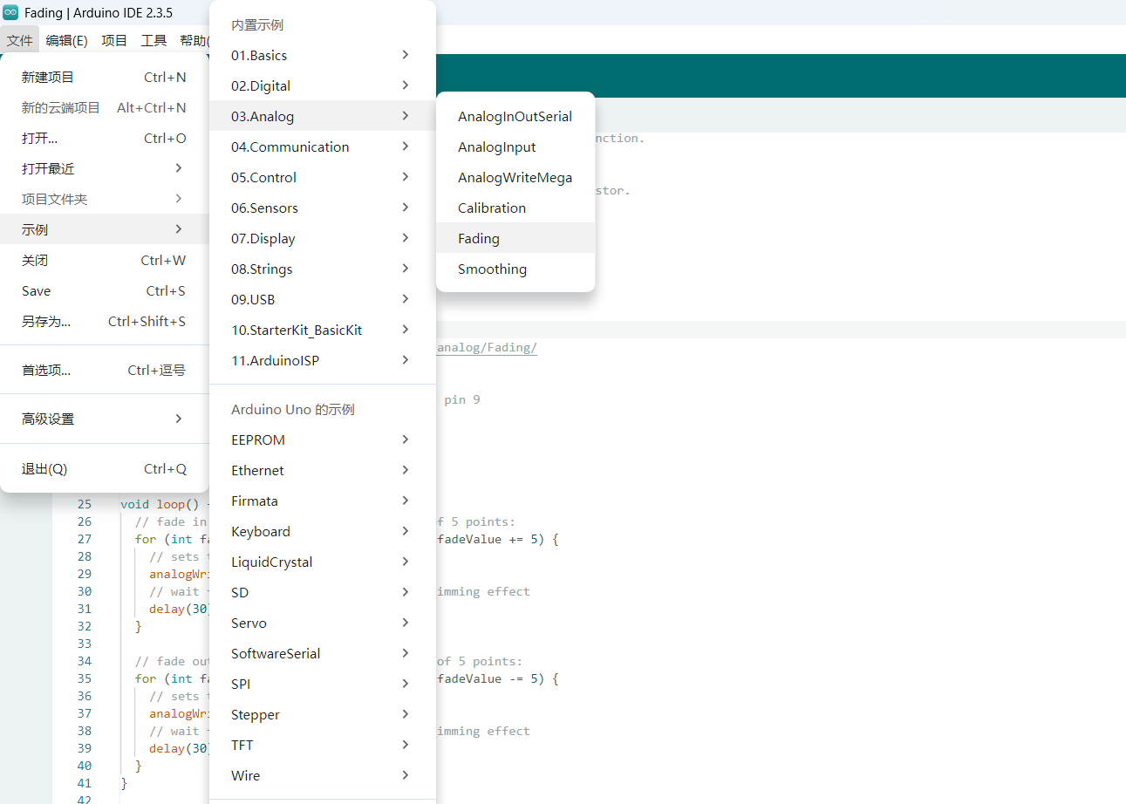Click Save menu entry

[x=105, y=290]
